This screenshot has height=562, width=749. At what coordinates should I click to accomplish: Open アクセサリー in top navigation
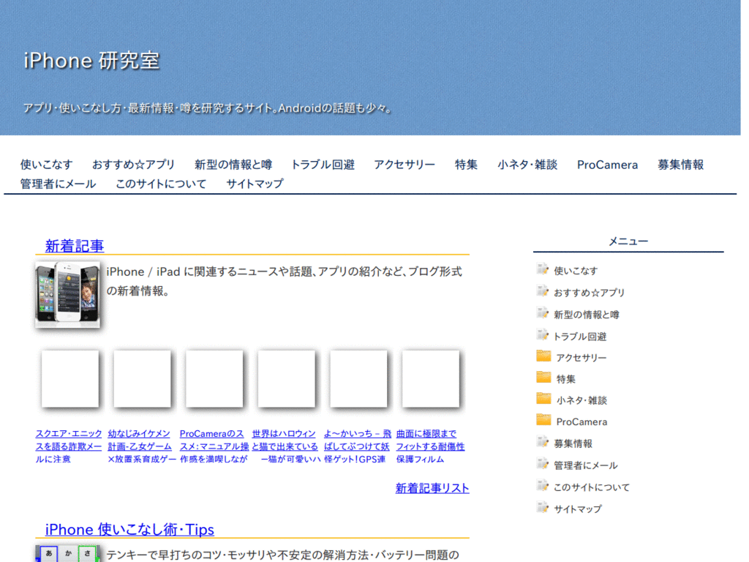(x=404, y=165)
